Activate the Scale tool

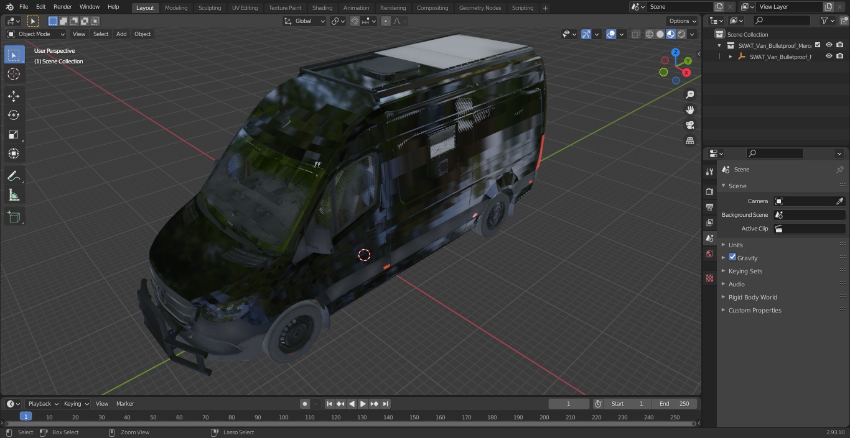pyautogui.click(x=14, y=134)
